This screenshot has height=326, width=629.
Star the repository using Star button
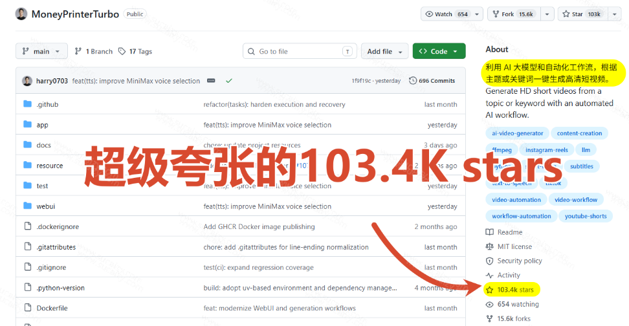582,14
